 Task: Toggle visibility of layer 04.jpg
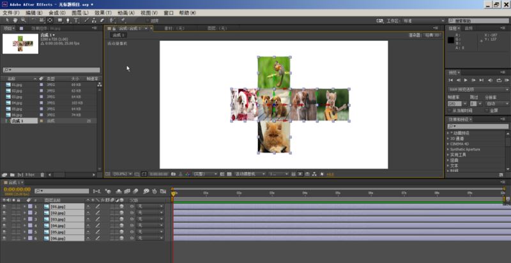pos(4,225)
